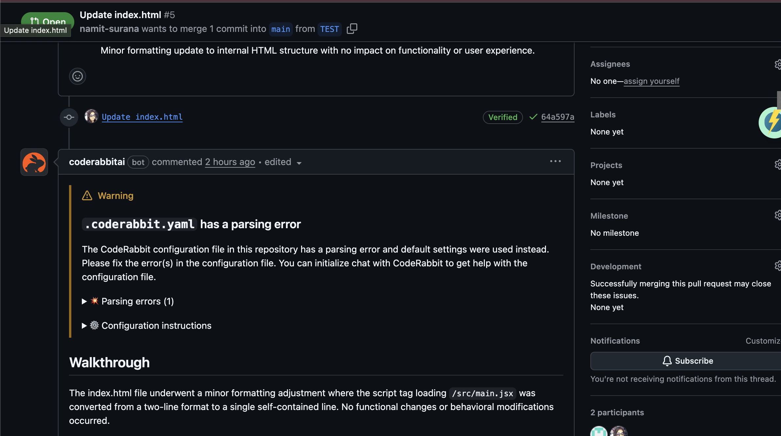This screenshot has height=436, width=781.
Task: Click the green commit status checkmark
Action: (x=533, y=117)
